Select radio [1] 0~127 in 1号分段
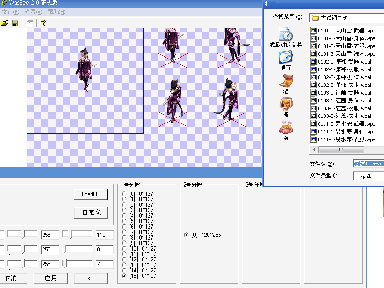384x288 pixels. (124, 199)
